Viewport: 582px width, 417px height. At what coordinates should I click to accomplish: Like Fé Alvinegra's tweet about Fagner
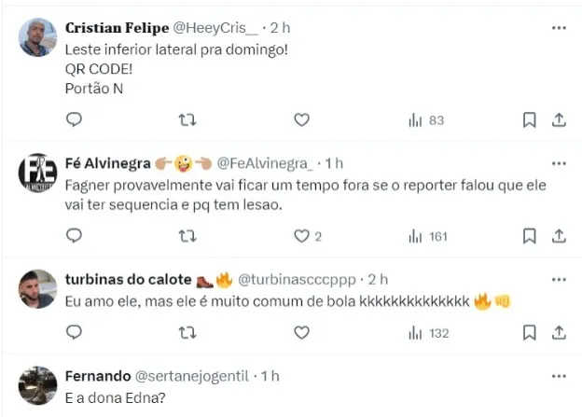[x=301, y=236]
